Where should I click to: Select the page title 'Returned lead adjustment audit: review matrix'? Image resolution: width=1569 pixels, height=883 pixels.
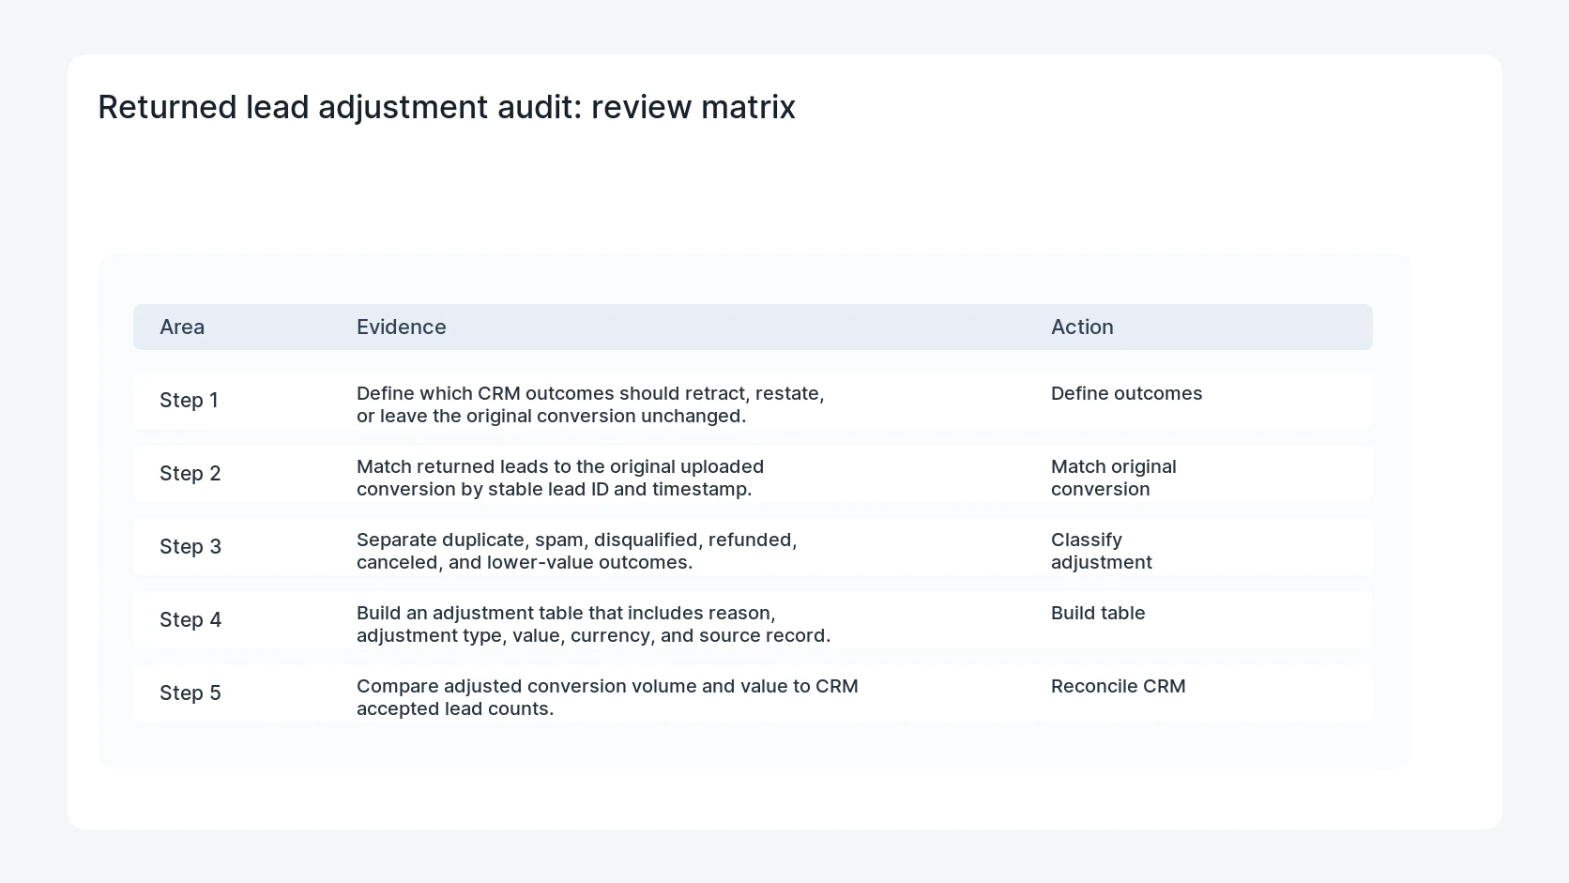[x=446, y=107]
